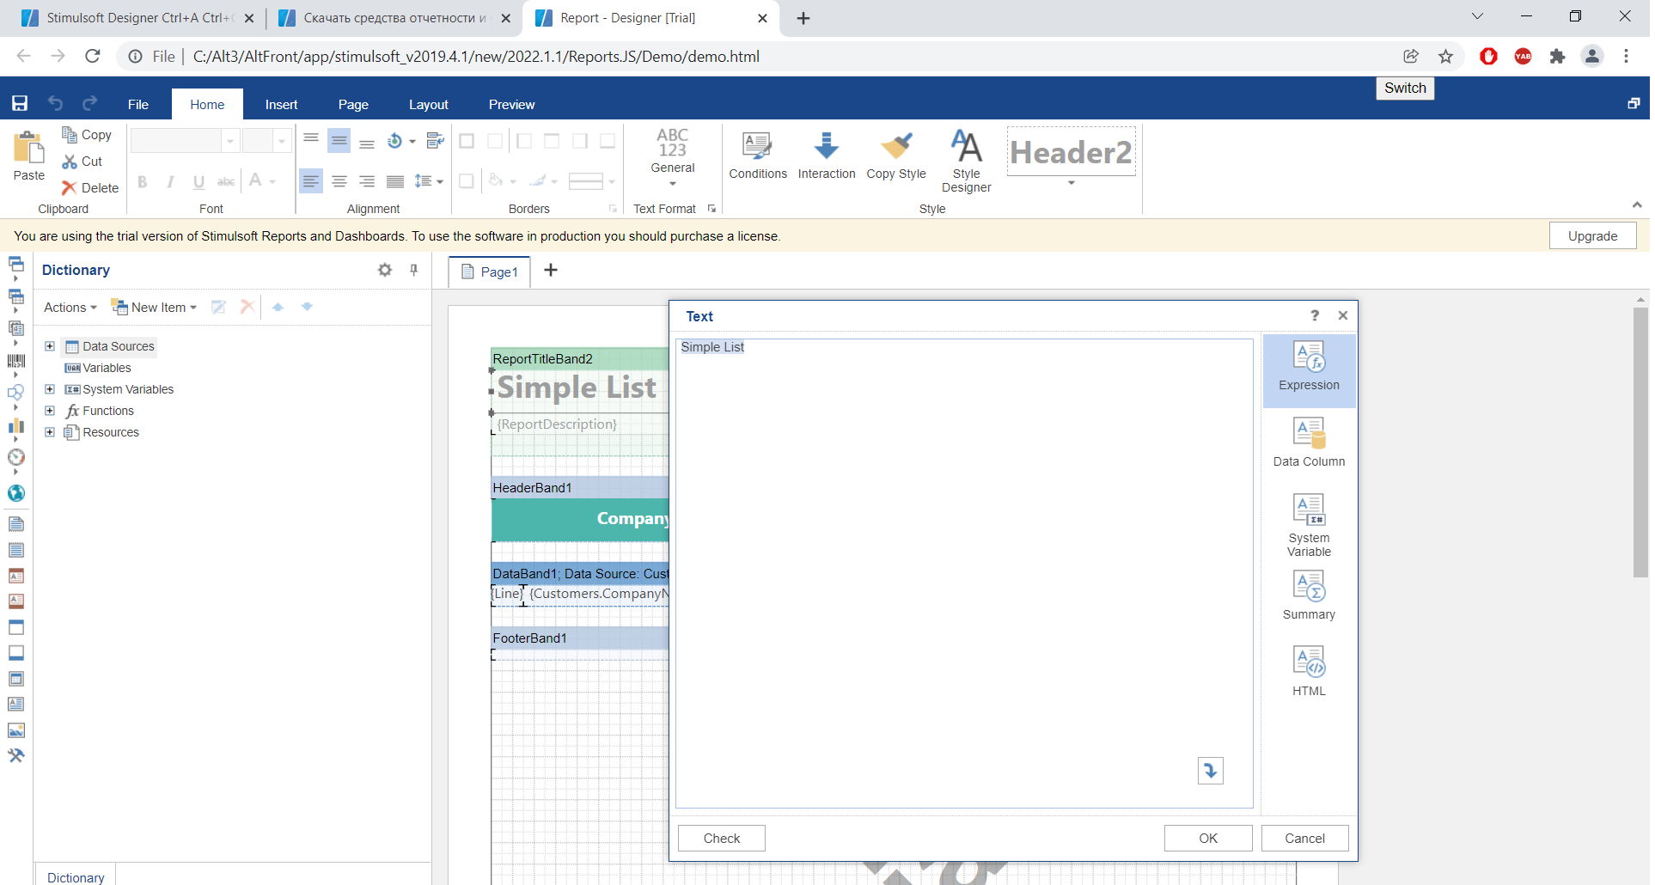Open the font name dropdown
The image size is (1655, 885).
pyautogui.click(x=229, y=140)
